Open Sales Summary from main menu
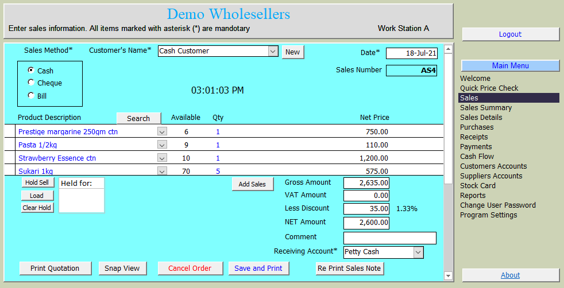Screen dimensions: 564x288 (485, 108)
